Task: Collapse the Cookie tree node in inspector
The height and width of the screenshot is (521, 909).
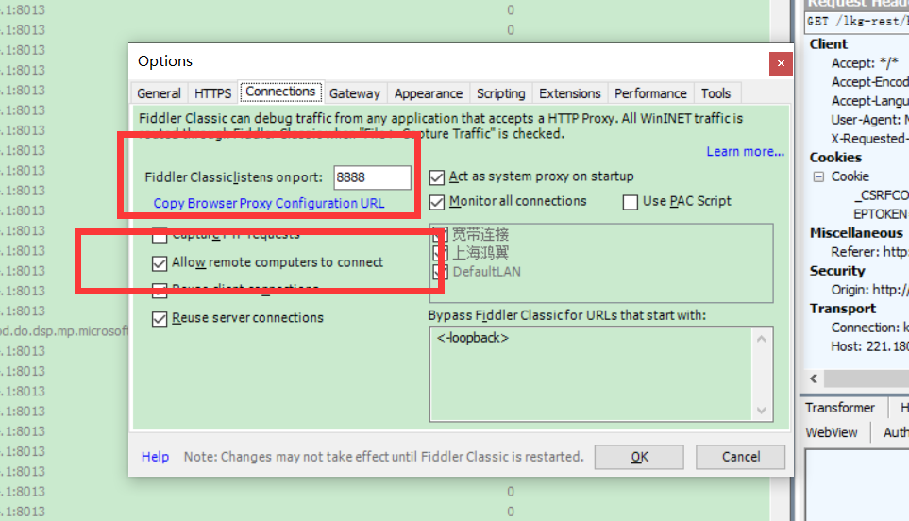Action: coord(818,176)
